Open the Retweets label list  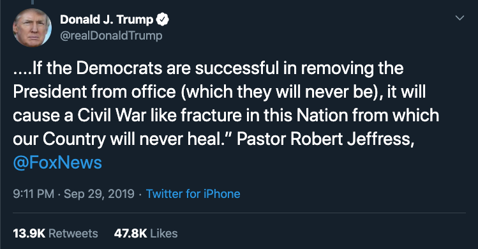tap(73, 234)
